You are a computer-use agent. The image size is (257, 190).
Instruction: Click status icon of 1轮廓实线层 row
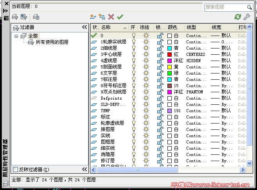(94, 42)
